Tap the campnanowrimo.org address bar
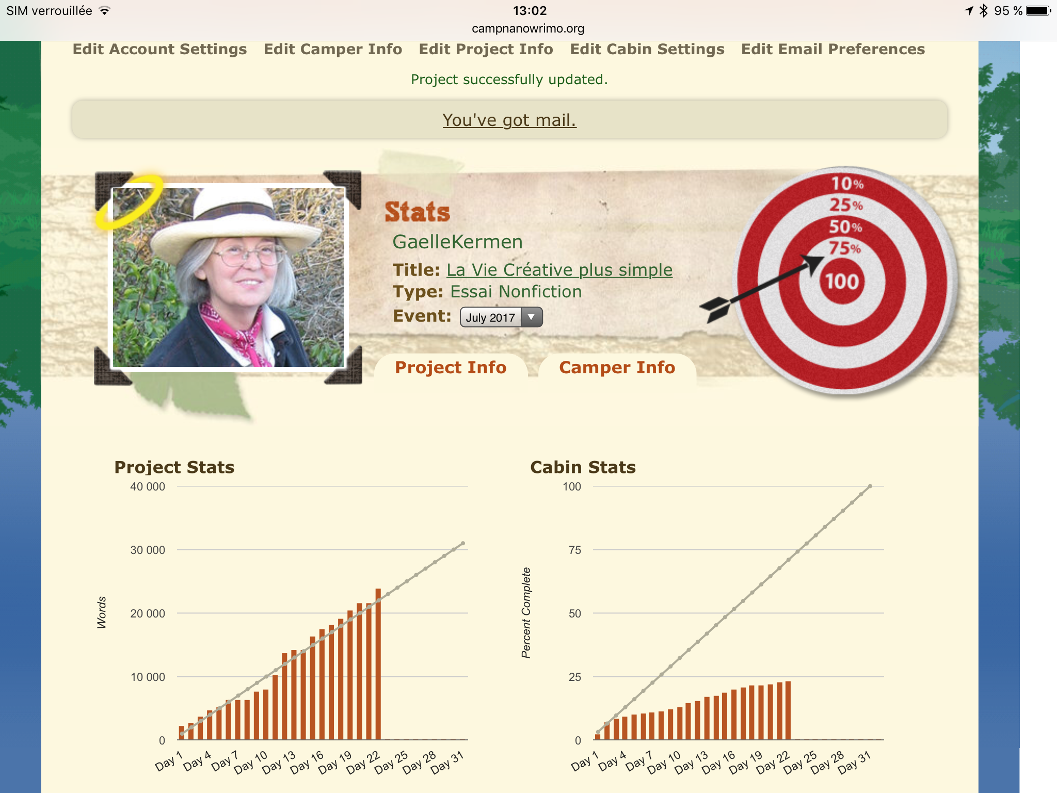This screenshot has height=793, width=1057. pos(528,28)
